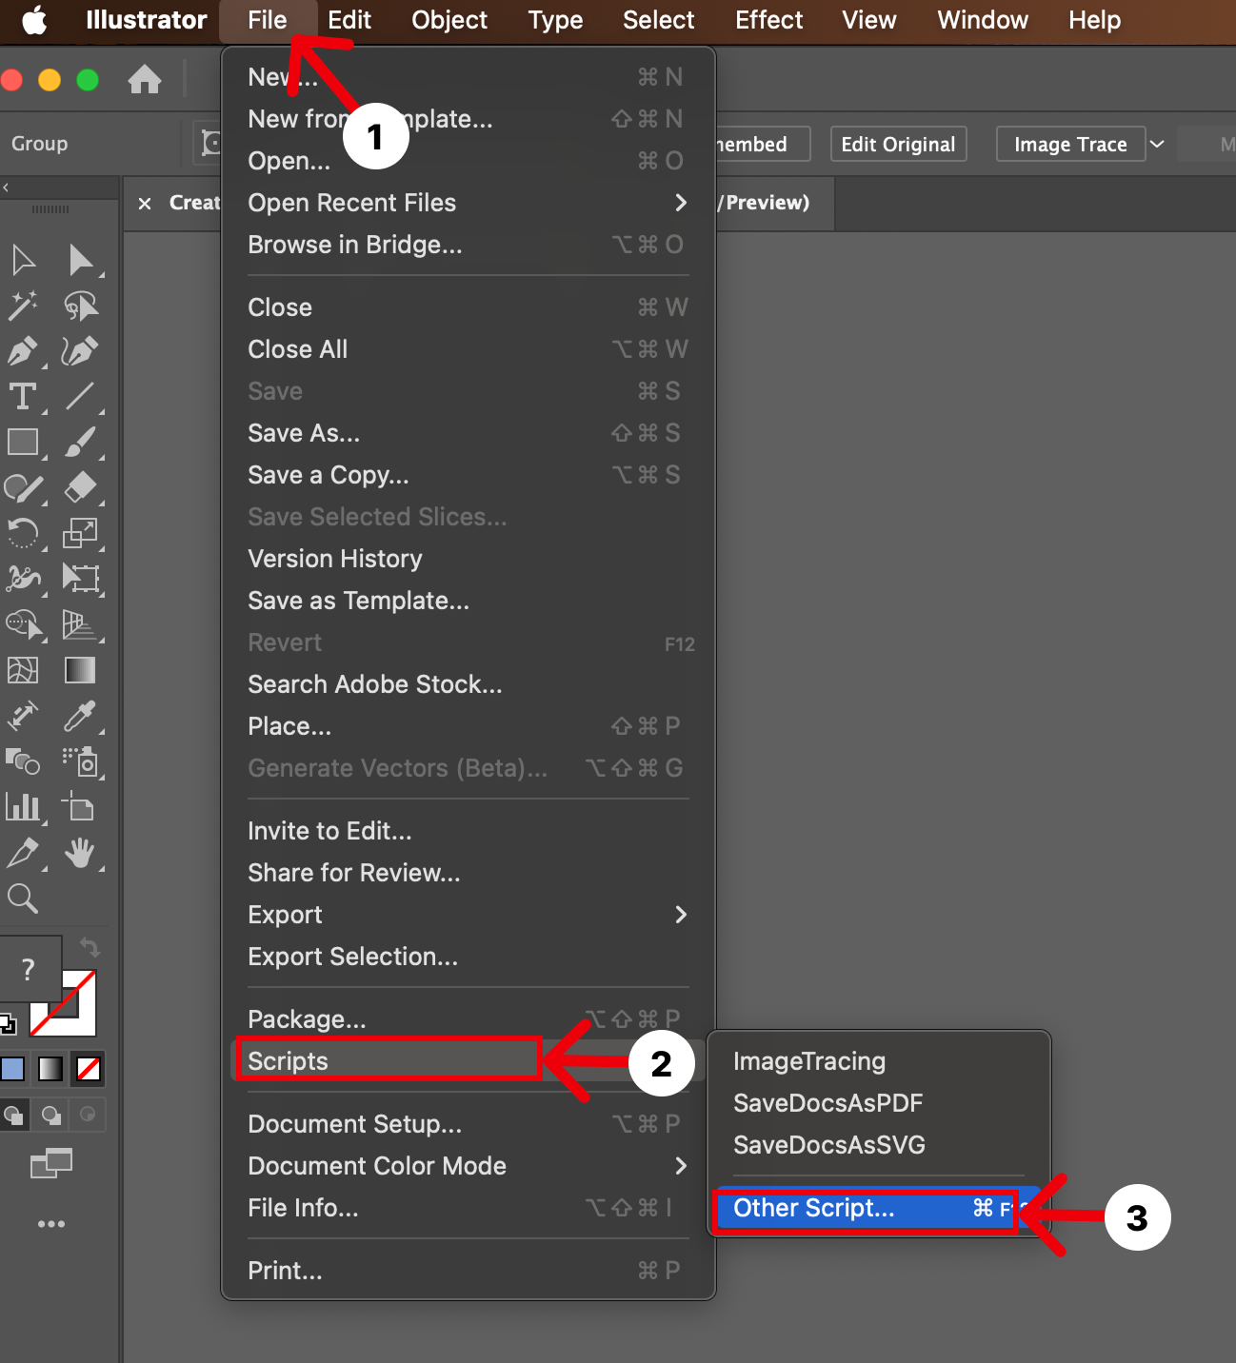Select the Curvature tool
Image resolution: width=1236 pixels, height=1363 pixels.
(x=80, y=351)
